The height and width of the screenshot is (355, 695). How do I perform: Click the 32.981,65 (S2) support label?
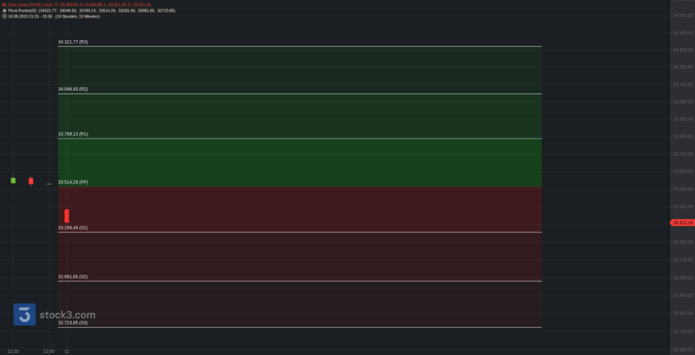73,276
